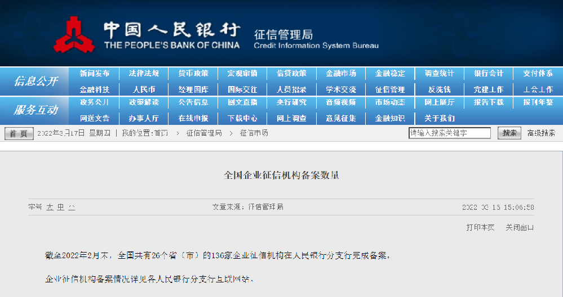Viewport: 563px width, 297px height.
Task: Go to 征信管理 section
Action: coord(390,89)
